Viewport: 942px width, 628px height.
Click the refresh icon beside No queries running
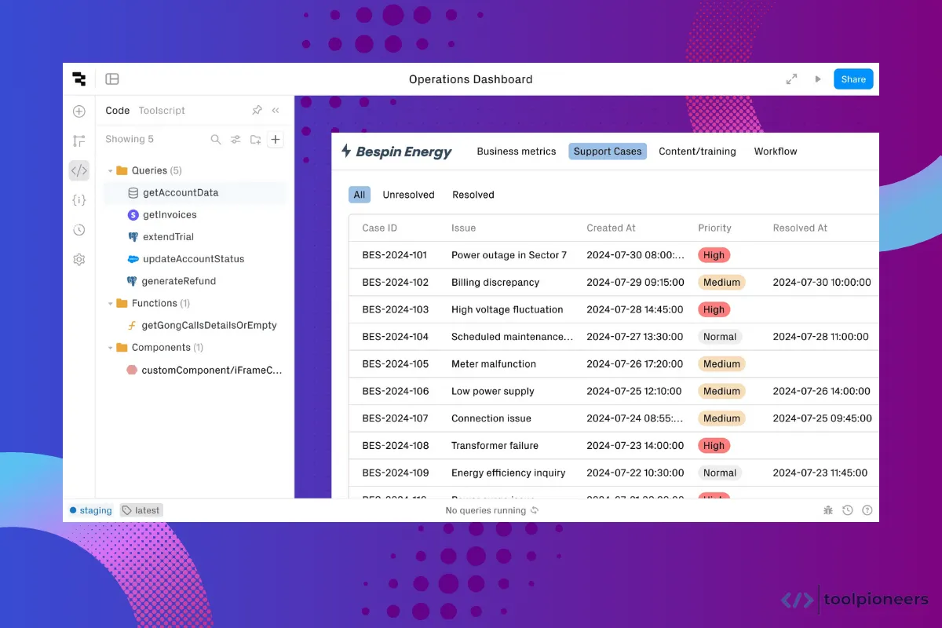(x=535, y=510)
